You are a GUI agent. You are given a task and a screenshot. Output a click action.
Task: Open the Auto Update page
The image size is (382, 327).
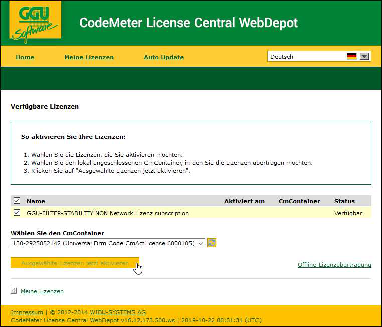click(164, 57)
